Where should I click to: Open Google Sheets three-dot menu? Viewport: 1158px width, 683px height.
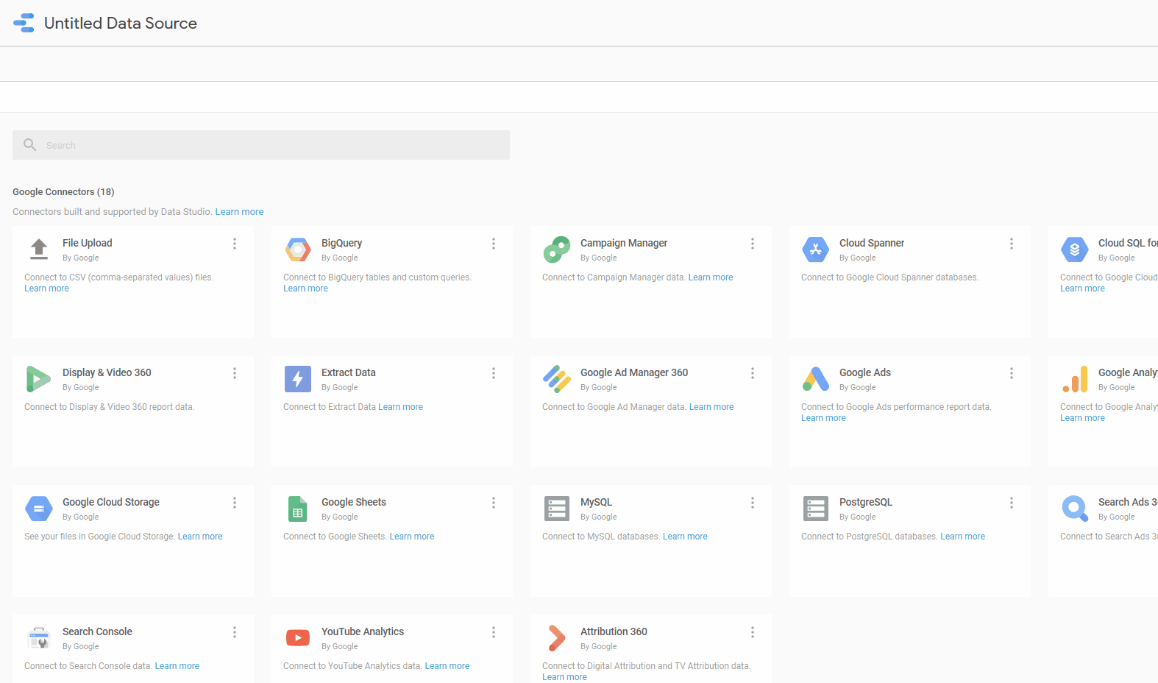tap(494, 503)
